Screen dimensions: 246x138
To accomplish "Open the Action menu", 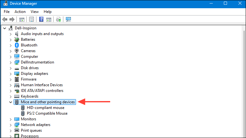I will click(20, 12).
